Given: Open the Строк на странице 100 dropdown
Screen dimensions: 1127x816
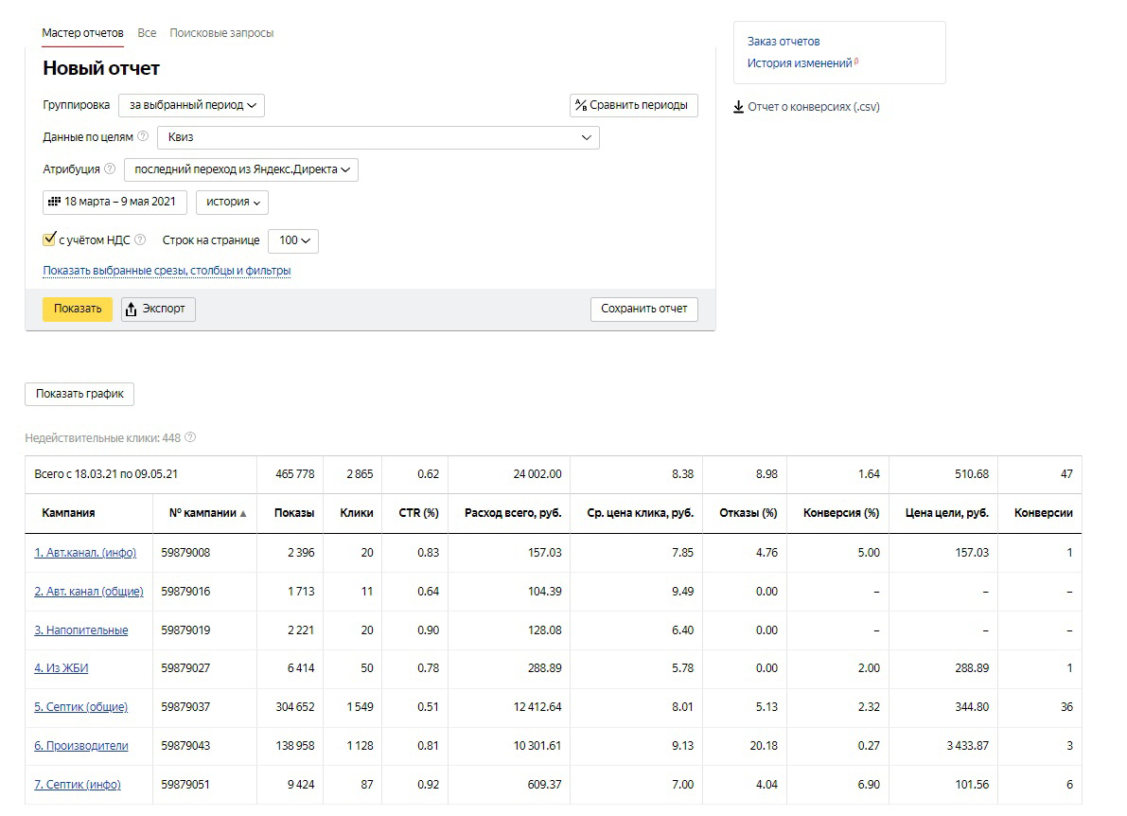Looking at the screenshot, I should [293, 240].
